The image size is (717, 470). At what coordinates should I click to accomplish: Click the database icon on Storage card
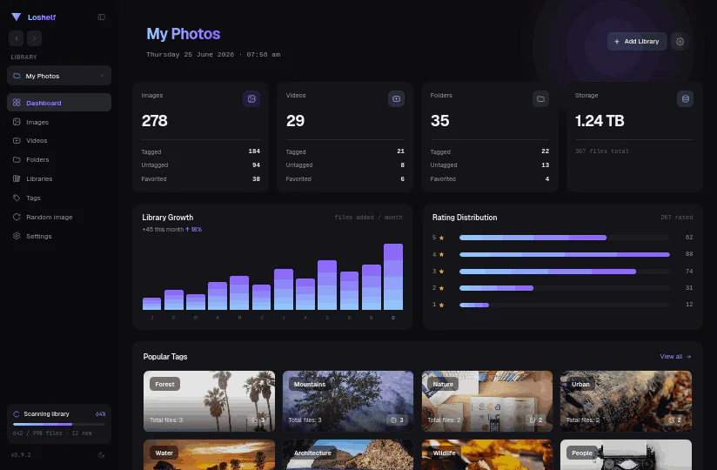pyautogui.click(x=685, y=98)
